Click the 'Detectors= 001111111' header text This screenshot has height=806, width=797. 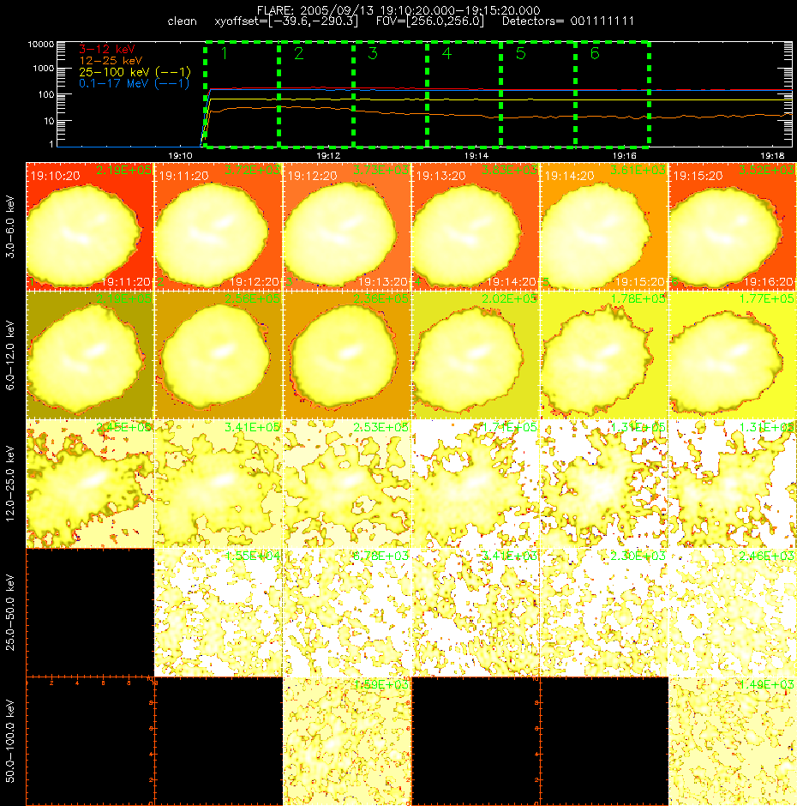(568, 21)
